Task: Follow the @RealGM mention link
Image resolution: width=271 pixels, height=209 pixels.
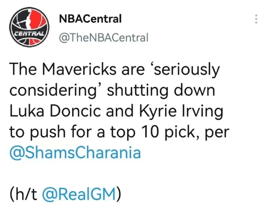Action: (x=79, y=194)
